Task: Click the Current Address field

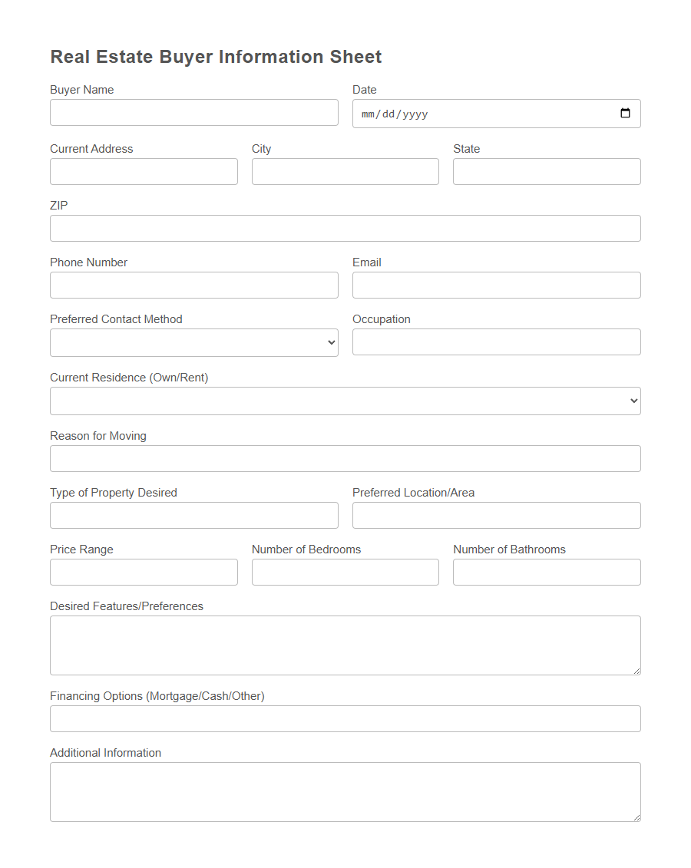Action: tap(144, 171)
